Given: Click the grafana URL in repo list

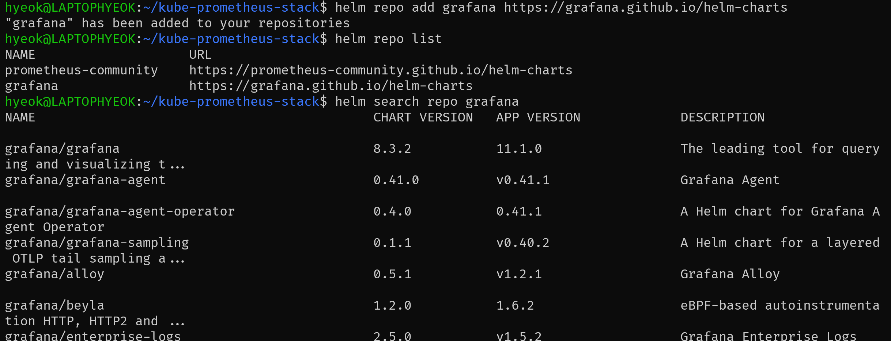Looking at the screenshot, I should [x=331, y=86].
